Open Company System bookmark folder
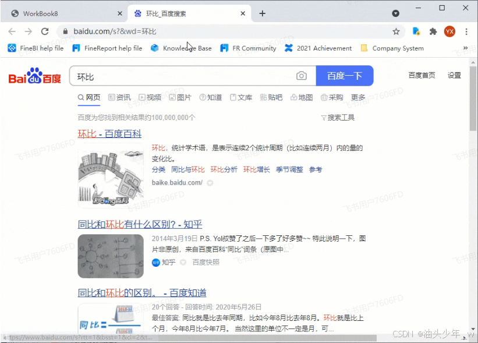 pos(392,48)
